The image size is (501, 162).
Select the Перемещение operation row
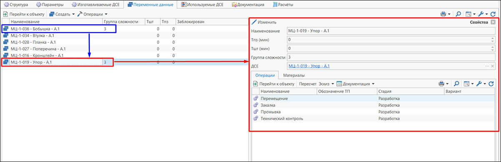[374, 98]
